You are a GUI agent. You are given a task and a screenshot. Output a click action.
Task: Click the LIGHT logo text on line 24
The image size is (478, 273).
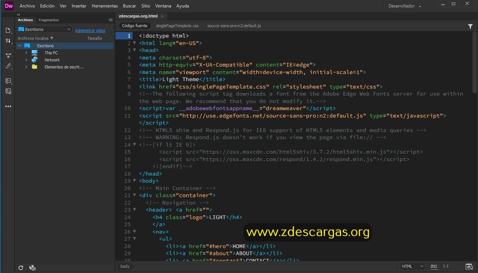point(217,217)
